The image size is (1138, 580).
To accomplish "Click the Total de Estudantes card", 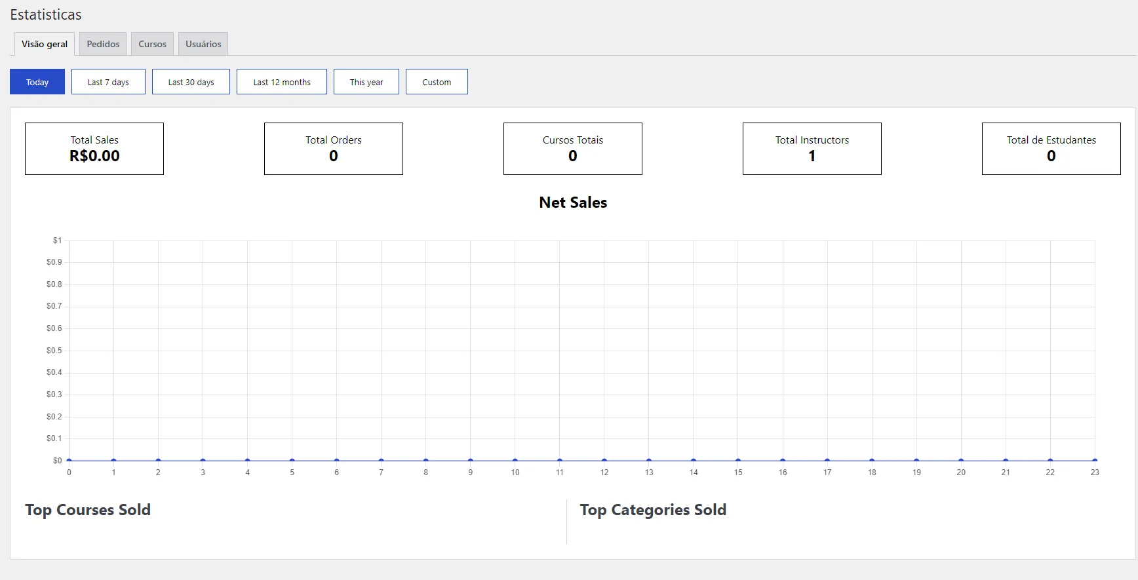I will 1051,149.
